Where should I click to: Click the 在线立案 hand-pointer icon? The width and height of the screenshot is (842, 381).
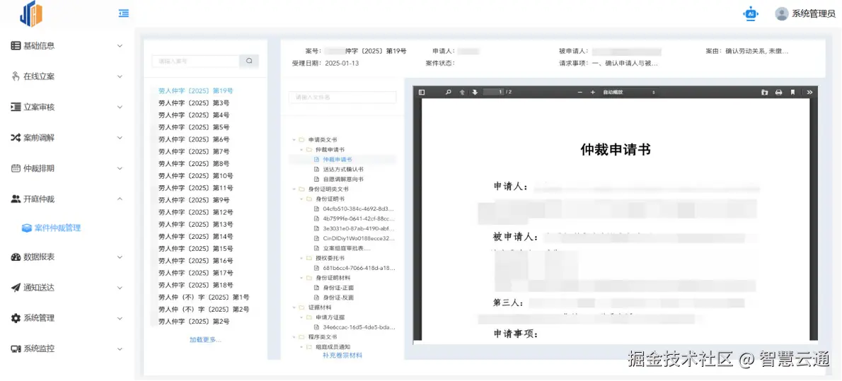(16, 76)
